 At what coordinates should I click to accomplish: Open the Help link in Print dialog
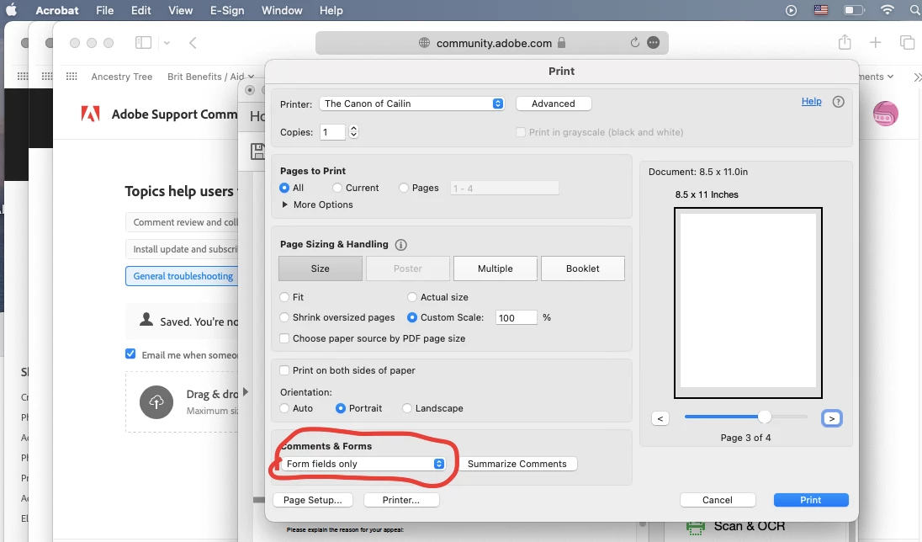(812, 101)
